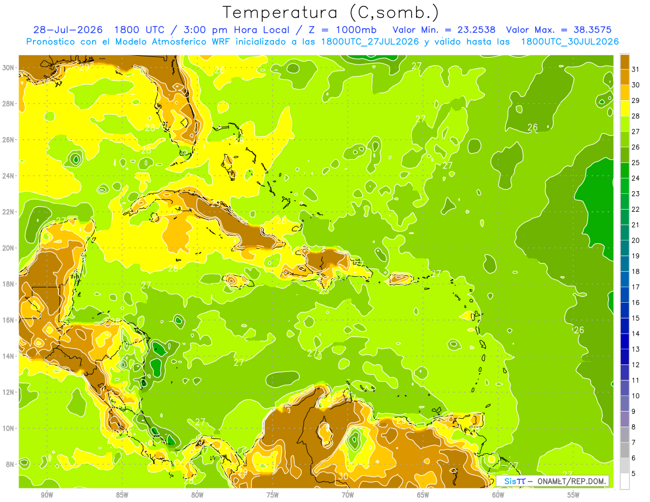
Task: Click color scale value "19" in legend
Action: click(636, 256)
